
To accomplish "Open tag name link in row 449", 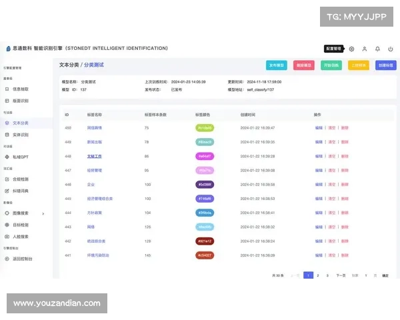I will (x=95, y=142).
